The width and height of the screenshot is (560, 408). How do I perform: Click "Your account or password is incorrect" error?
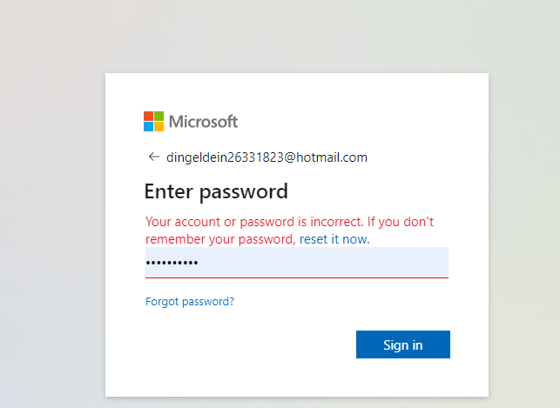(x=253, y=222)
